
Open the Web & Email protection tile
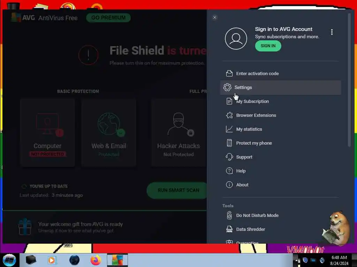pyautogui.click(x=109, y=133)
